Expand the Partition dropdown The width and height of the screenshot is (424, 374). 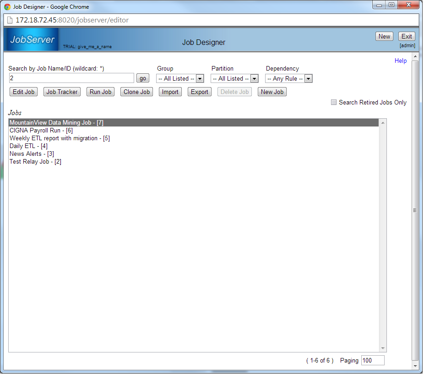[234, 79]
